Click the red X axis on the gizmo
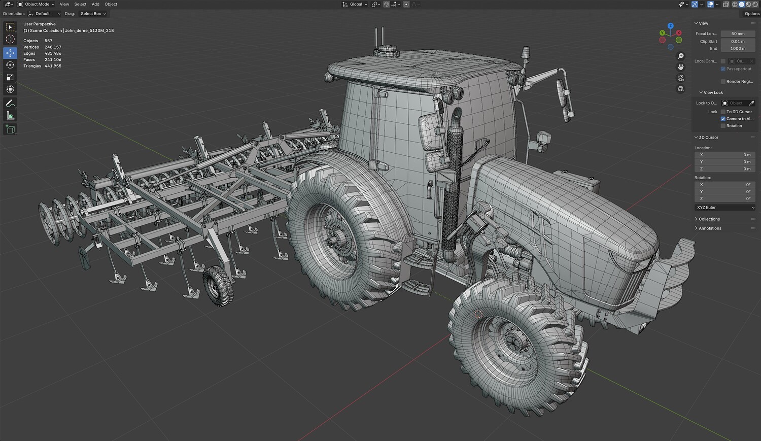 click(x=679, y=33)
